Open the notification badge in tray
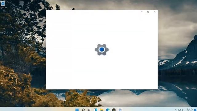Image resolution: width=197 pixels, height=111 pixels. click(x=195, y=110)
